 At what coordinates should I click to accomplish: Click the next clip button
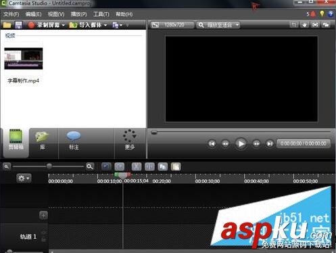(x=270, y=143)
